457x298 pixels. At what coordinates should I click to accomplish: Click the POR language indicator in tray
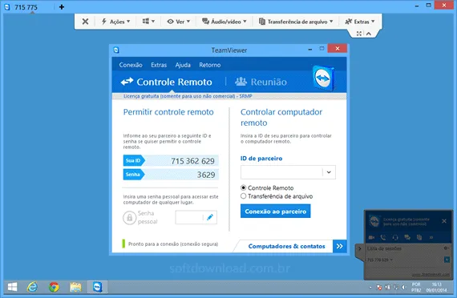tap(416, 288)
